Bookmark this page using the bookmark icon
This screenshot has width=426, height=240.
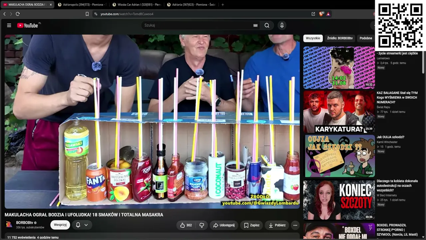coord(87,14)
